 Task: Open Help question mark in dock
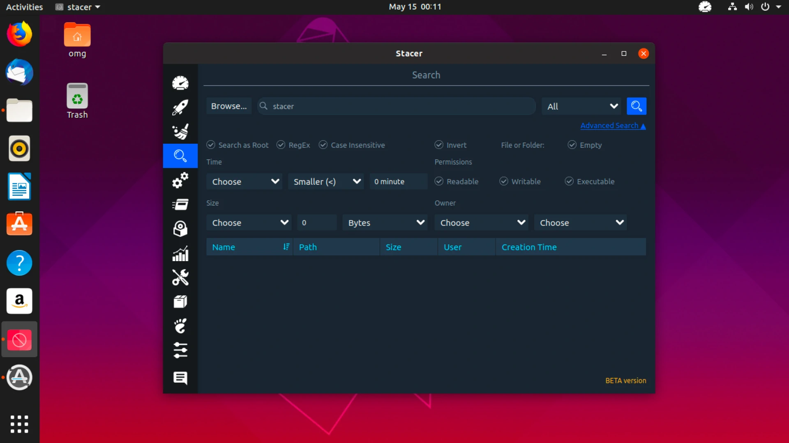pos(19,263)
